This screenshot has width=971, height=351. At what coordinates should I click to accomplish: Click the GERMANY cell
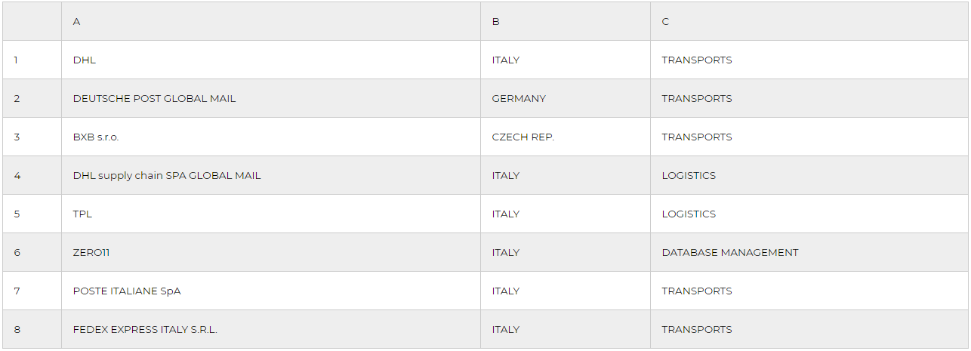[519, 98]
